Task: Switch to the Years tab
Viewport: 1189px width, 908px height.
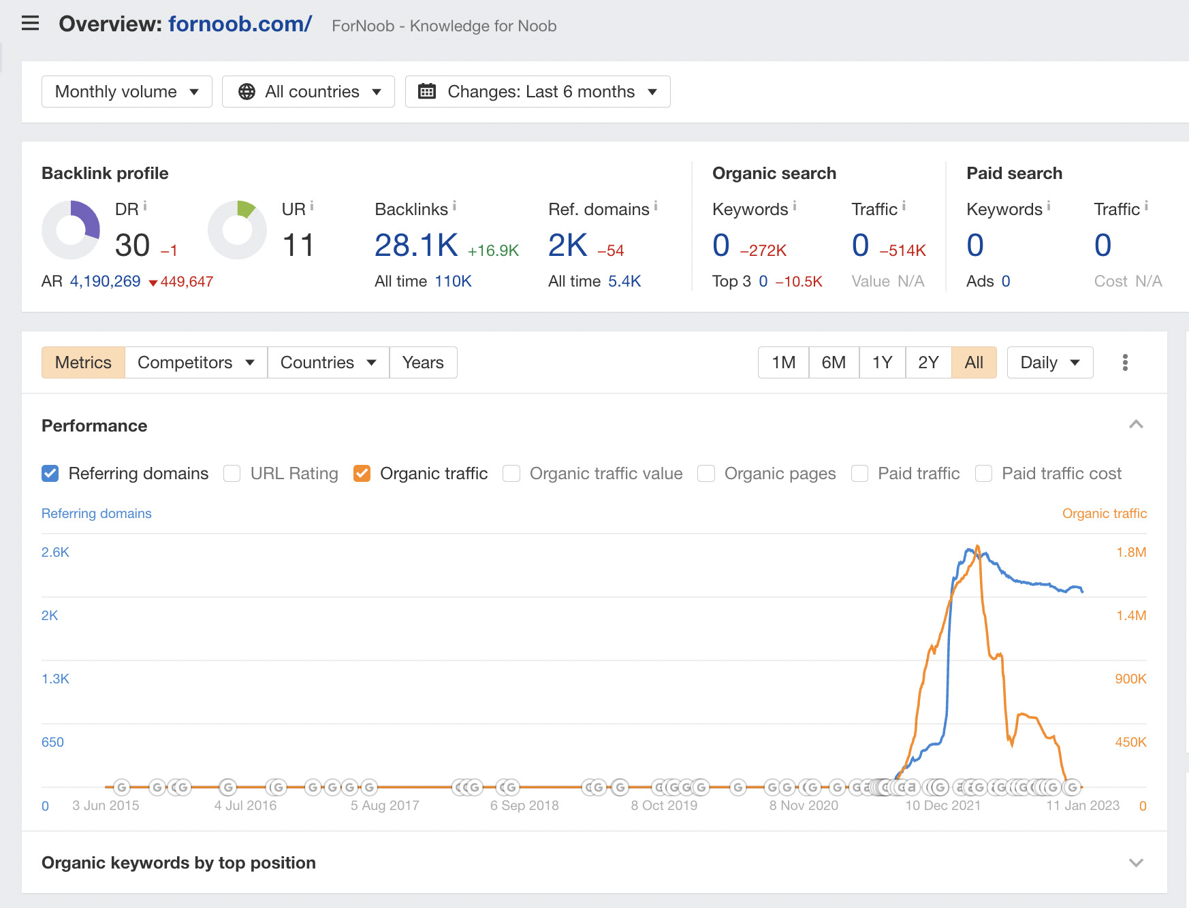Action: (x=423, y=362)
